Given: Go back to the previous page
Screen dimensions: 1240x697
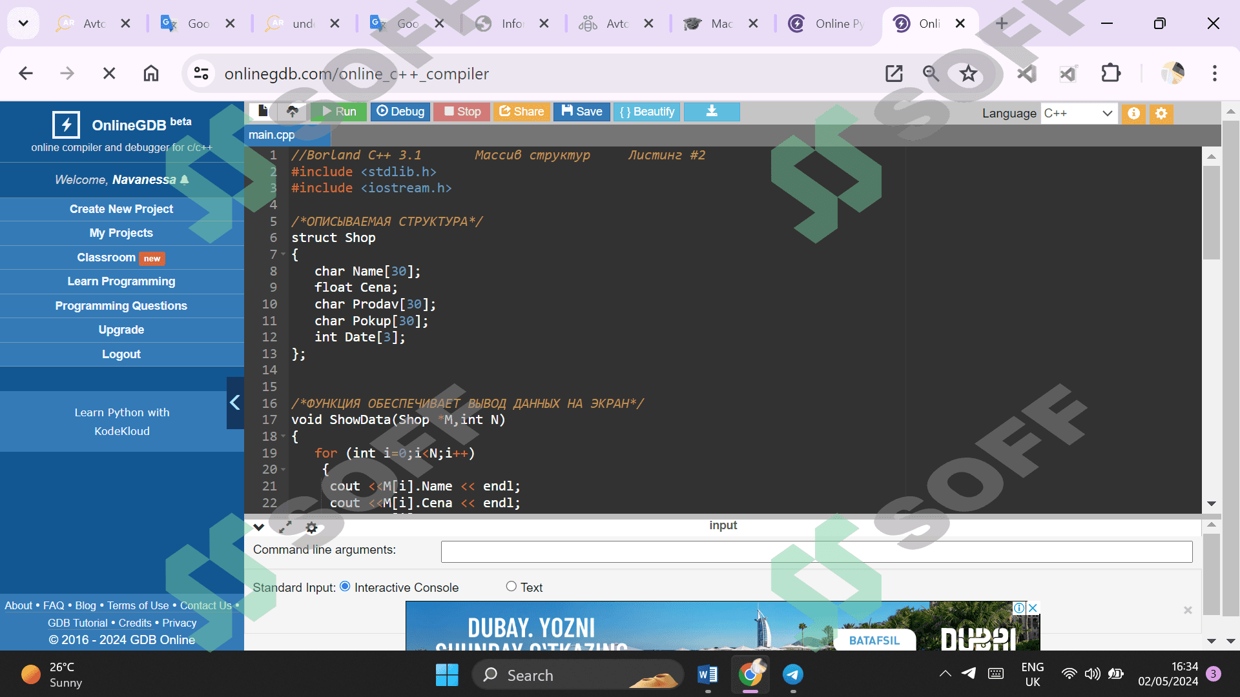Looking at the screenshot, I should coord(26,74).
